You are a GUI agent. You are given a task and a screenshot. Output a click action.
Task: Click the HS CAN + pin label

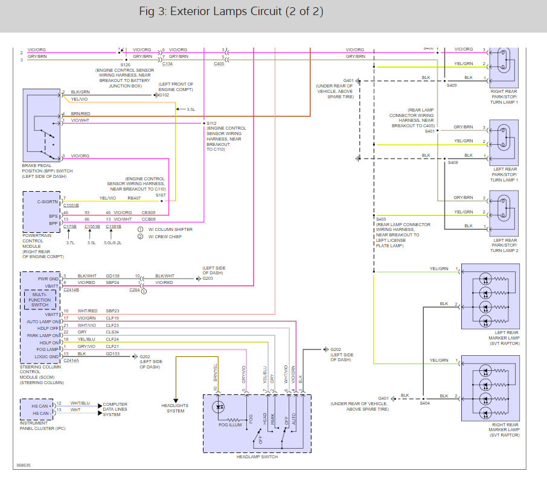click(x=42, y=406)
